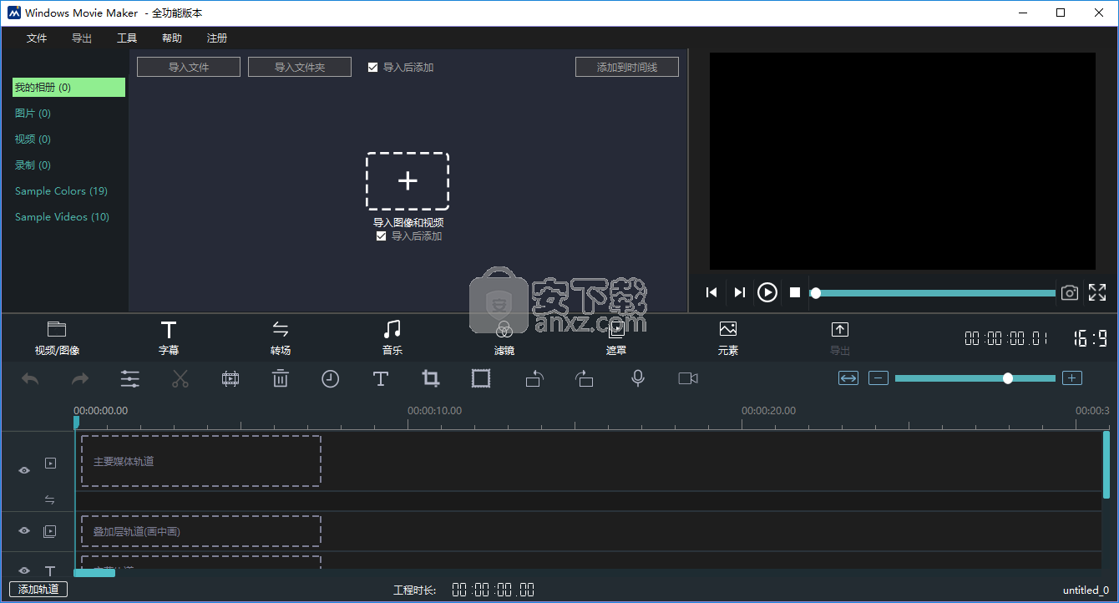Click the 添加到时间线 button
The width and height of the screenshot is (1119, 603).
627,67
